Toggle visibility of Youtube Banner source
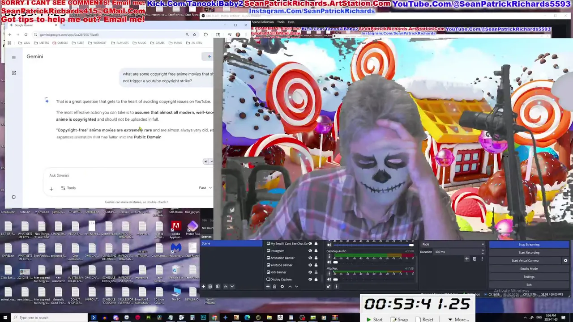Viewport: 573px width, 322px height. (310, 265)
